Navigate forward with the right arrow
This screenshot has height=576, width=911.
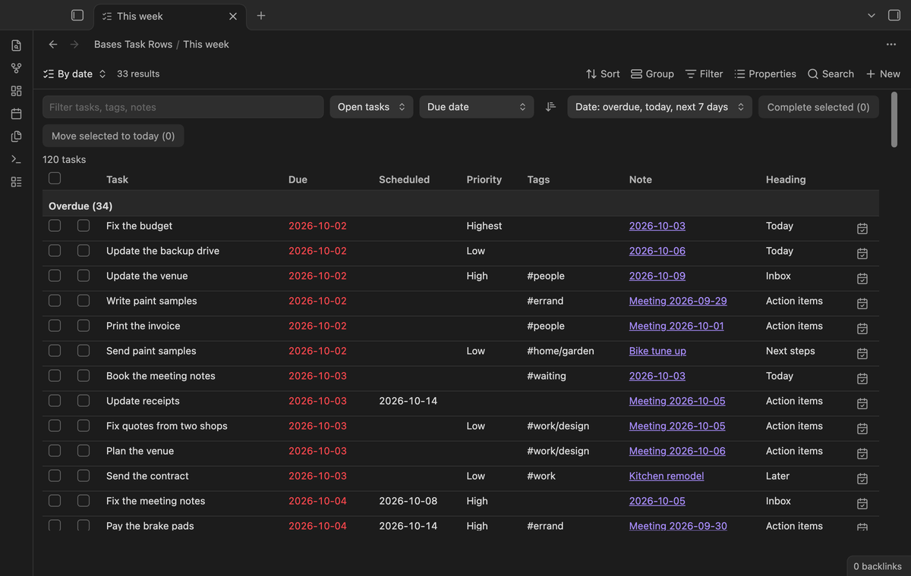pyautogui.click(x=74, y=44)
